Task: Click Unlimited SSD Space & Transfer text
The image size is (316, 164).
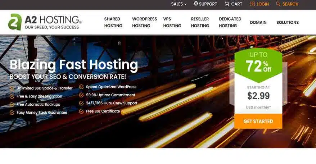Action: pyautogui.click(x=45, y=88)
